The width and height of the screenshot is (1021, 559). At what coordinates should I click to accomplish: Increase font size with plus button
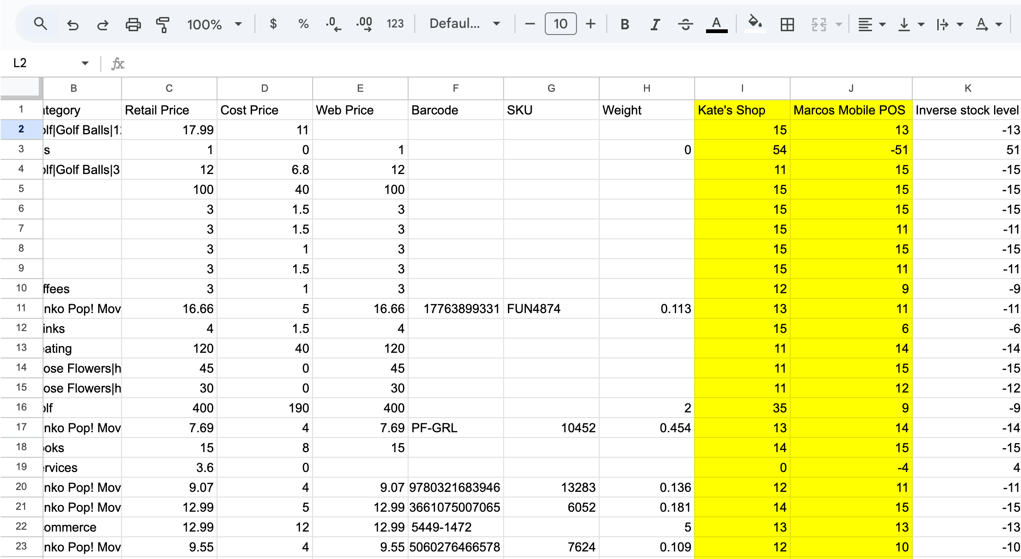[x=590, y=24]
